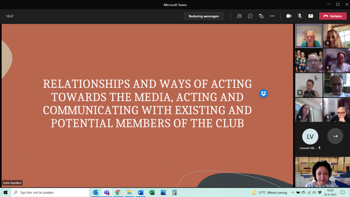Select the video of the man in dark room
Screen dimensions: 350x197
[x=336, y=61]
